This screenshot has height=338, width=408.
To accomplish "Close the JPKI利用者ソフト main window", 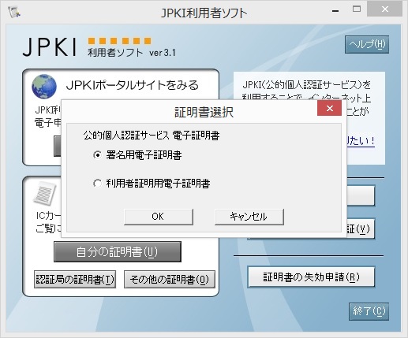I will click(385, 9).
